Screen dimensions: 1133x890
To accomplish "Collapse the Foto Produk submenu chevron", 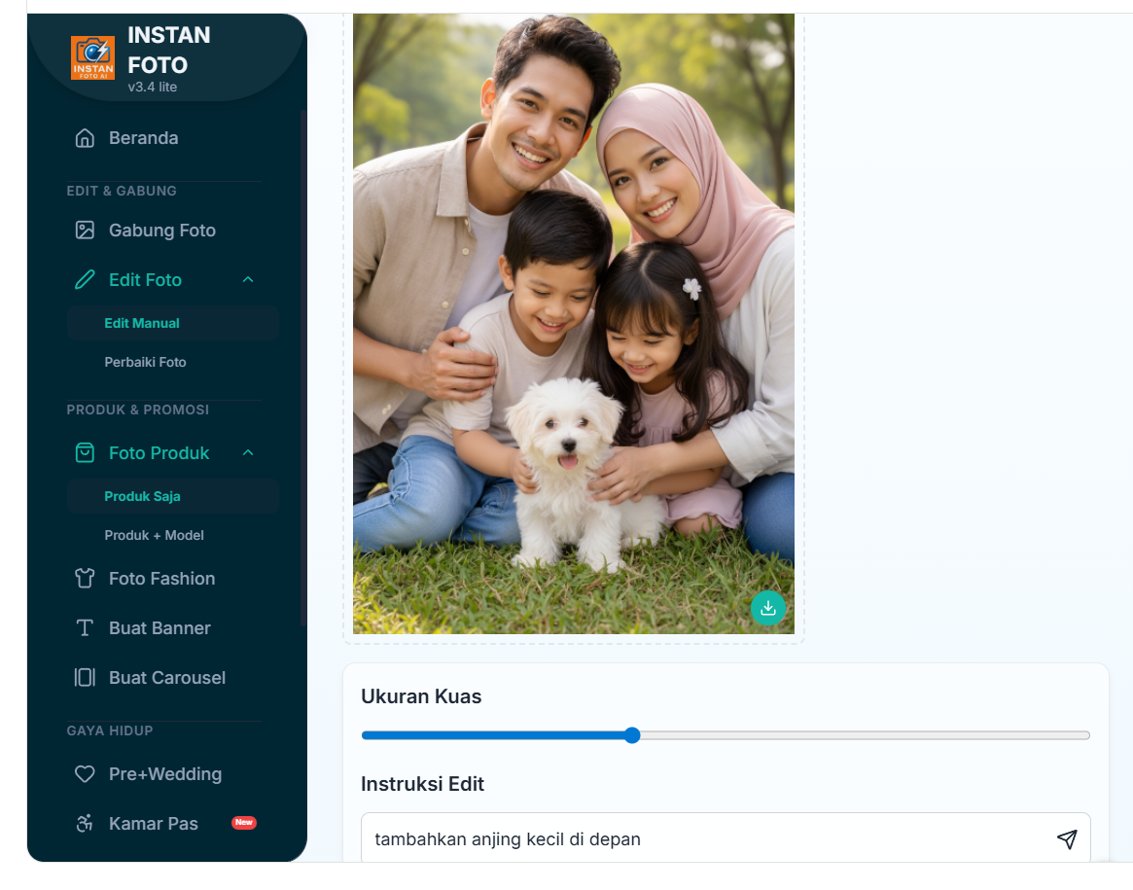I will 248,453.
